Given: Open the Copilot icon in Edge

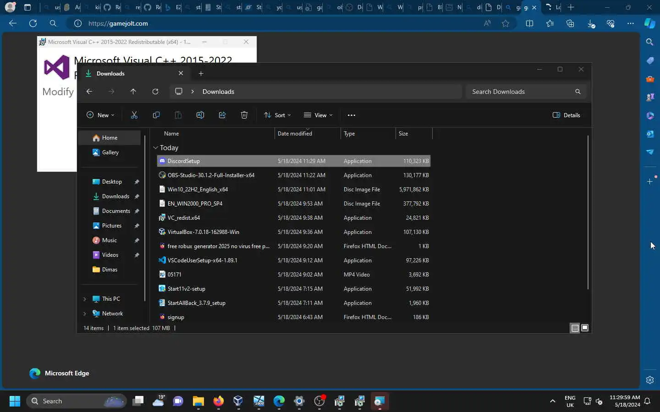Looking at the screenshot, I should pos(650,23).
